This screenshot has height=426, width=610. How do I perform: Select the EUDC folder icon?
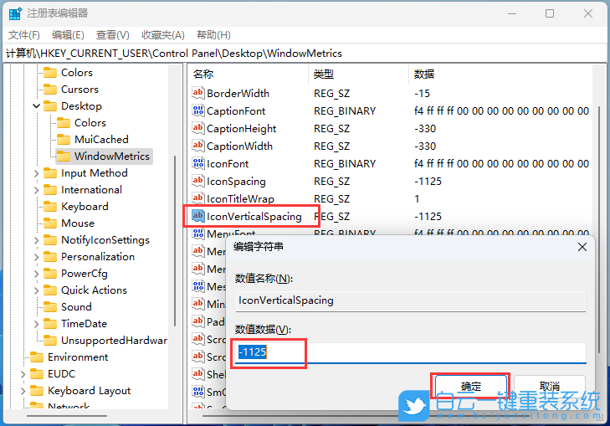coord(37,374)
